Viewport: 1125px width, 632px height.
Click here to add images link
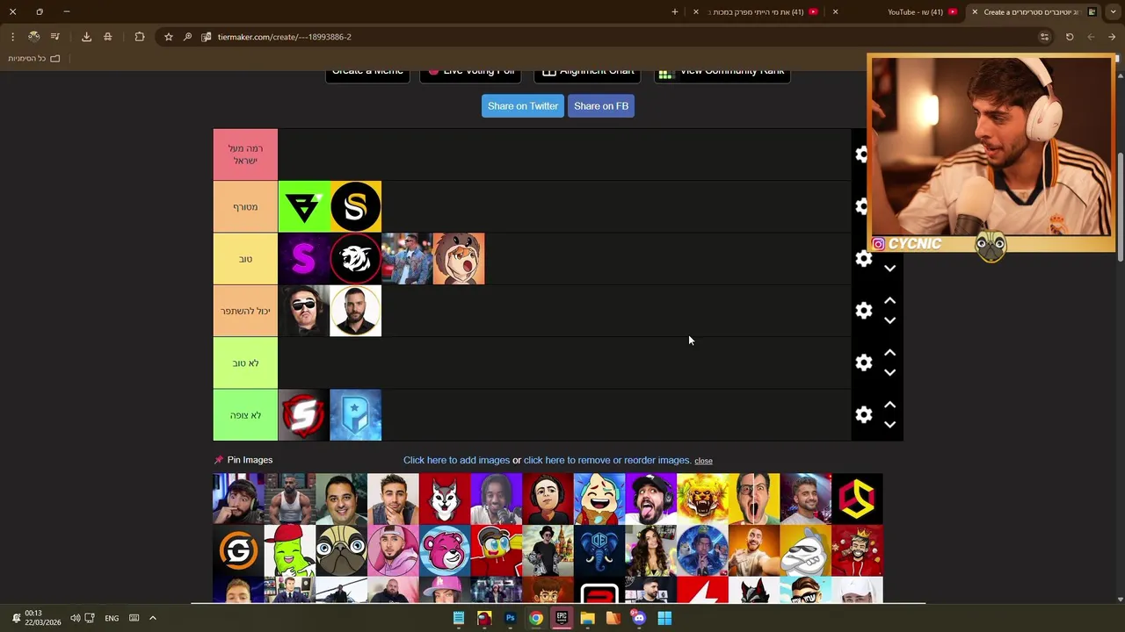pos(456,460)
